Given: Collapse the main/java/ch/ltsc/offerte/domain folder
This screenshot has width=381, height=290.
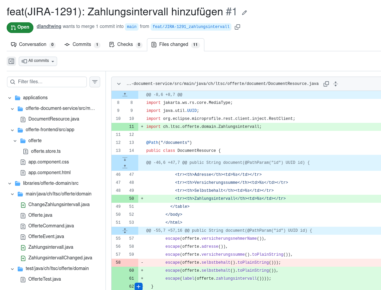Looking at the screenshot, I should 12,194.
